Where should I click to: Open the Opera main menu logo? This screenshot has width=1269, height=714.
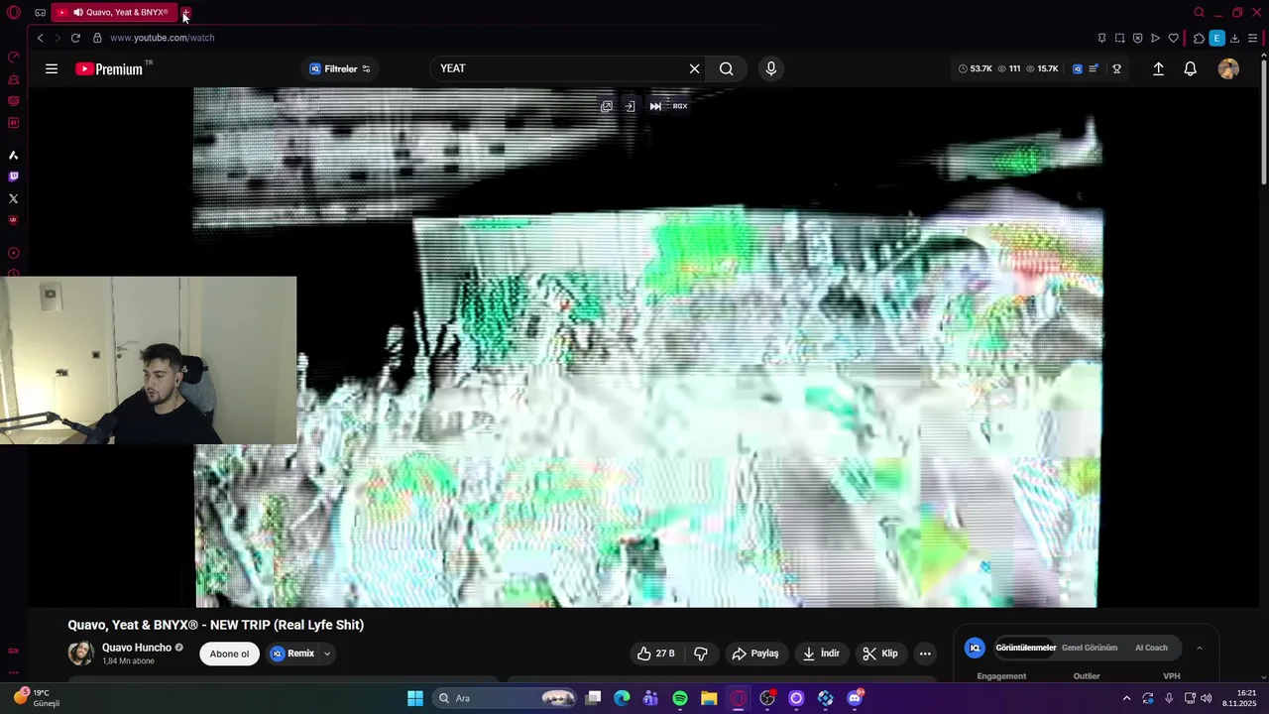click(x=14, y=13)
